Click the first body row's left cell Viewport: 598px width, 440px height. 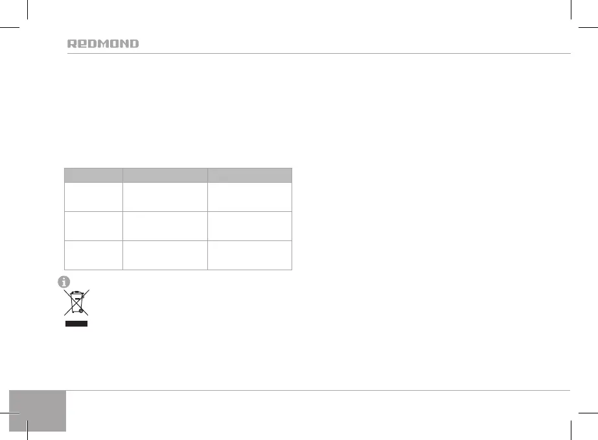93,196
